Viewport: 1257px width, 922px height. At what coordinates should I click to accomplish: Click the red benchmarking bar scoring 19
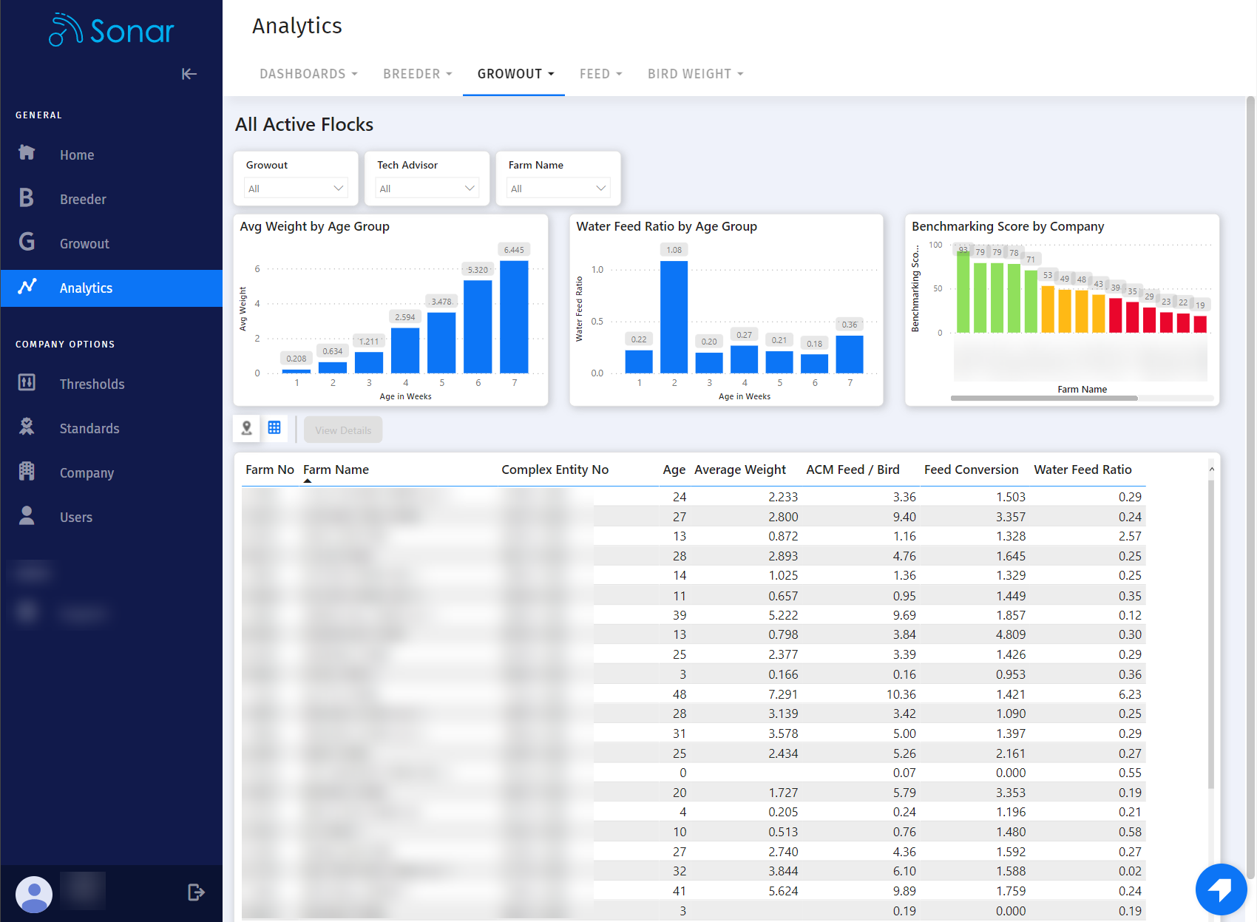pos(1200,324)
